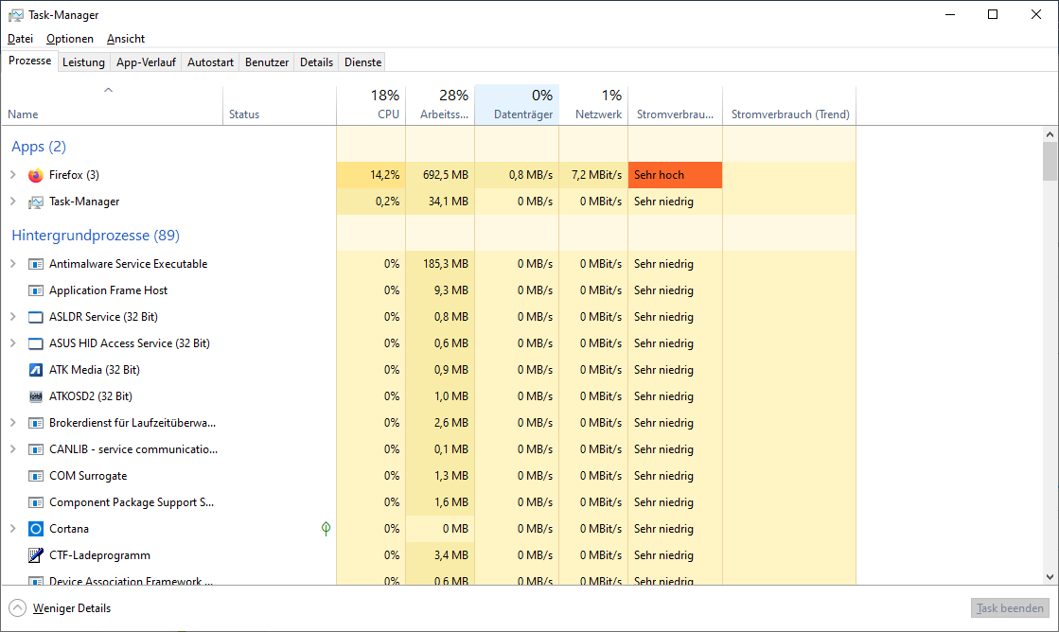
Task: Select the Hintergrundprozesse (89) group heading
Action: pyautogui.click(x=96, y=236)
